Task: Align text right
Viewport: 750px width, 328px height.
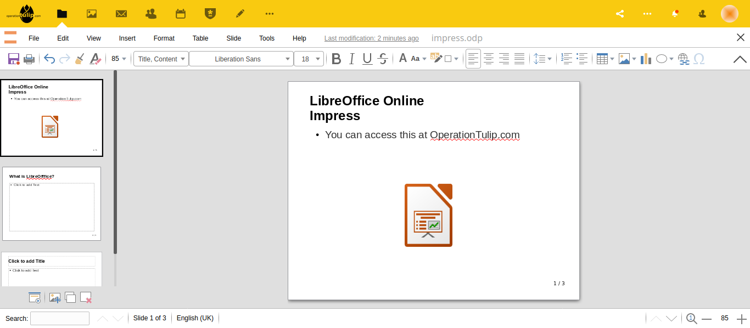Action: 504,59
